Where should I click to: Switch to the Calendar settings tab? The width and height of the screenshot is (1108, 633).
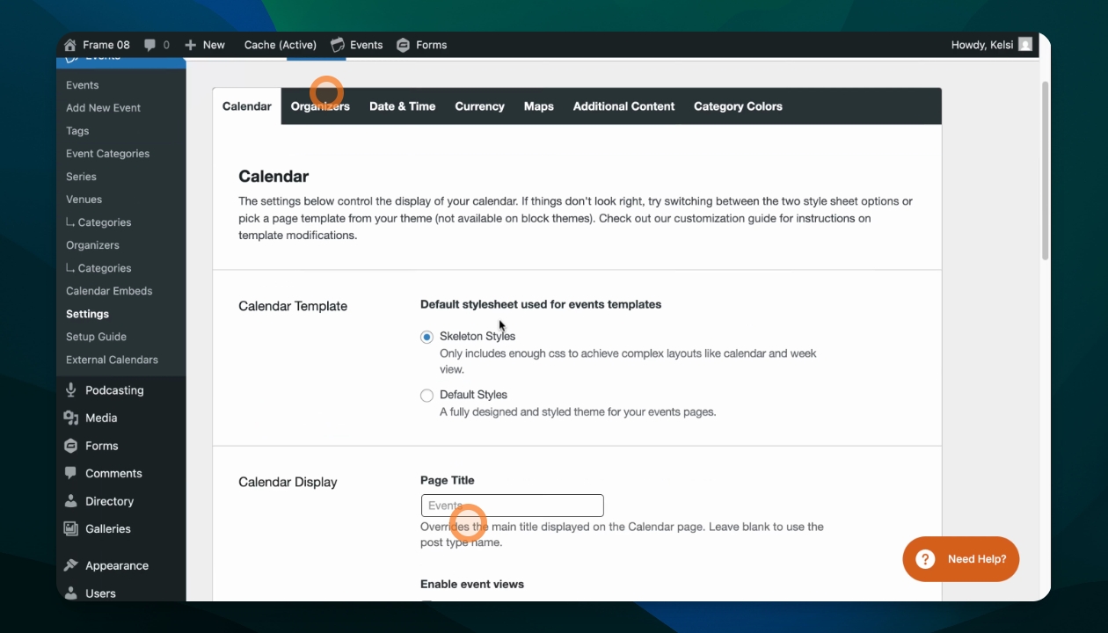click(x=247, y=106)
